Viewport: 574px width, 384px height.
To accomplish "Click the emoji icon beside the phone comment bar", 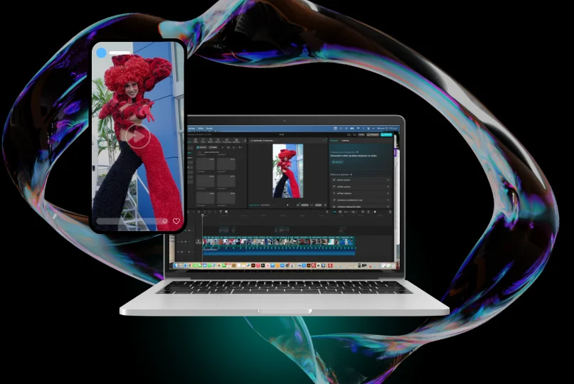I will pyautogui.click(x=164, y=221).
